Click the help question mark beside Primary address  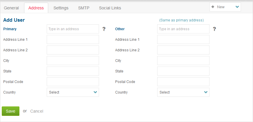tap(104, 29)
